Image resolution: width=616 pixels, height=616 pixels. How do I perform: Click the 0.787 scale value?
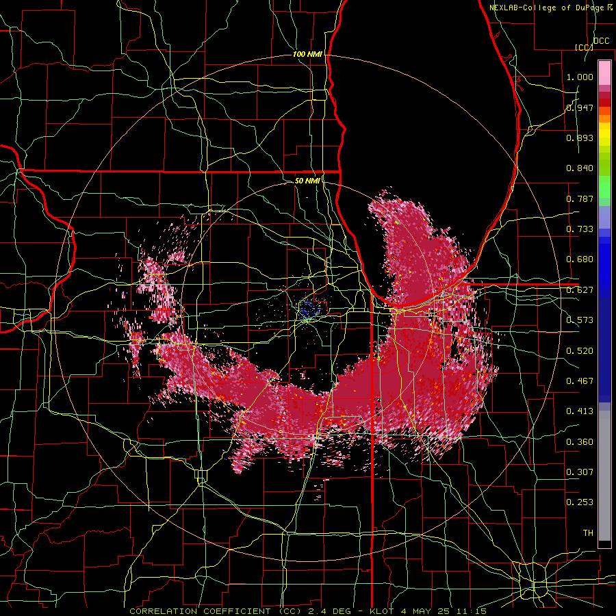click(580, 198)
